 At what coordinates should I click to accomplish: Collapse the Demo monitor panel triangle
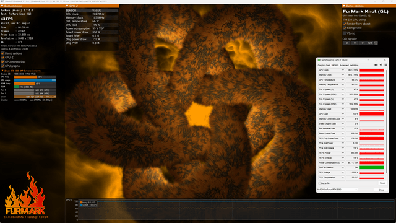(2, 6)
